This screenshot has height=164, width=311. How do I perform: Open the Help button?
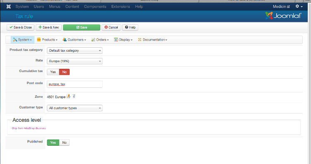tap(130, 27)
